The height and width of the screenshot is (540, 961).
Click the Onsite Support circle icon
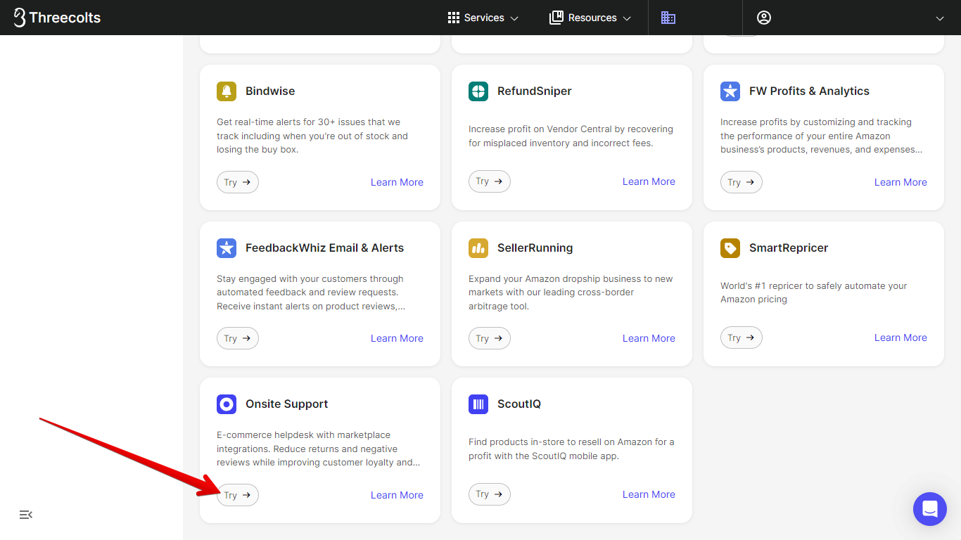pos(227,404)
